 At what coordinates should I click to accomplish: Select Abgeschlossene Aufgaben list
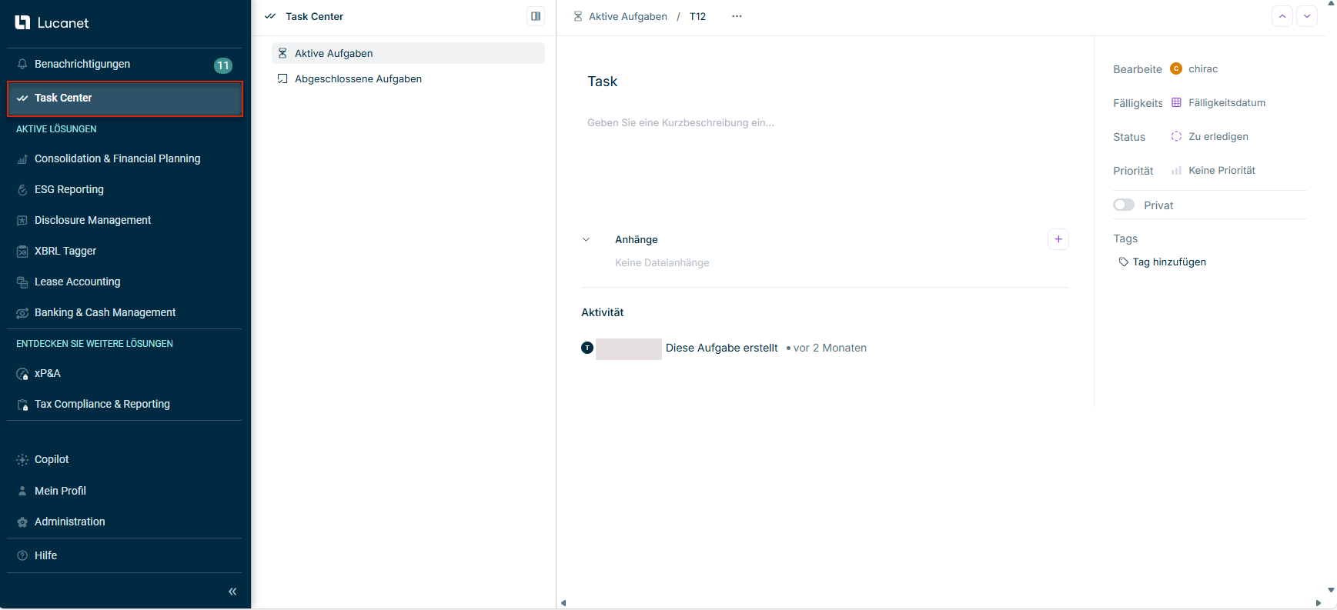tap(408, 78)
